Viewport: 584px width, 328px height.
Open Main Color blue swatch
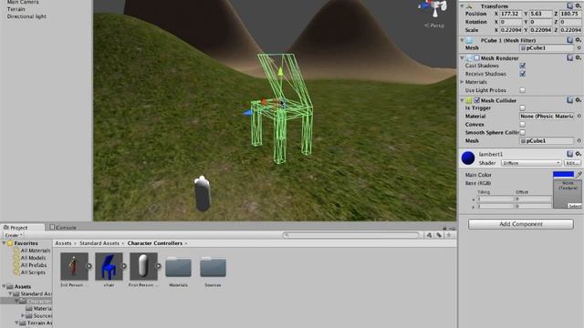pos(563,174)
